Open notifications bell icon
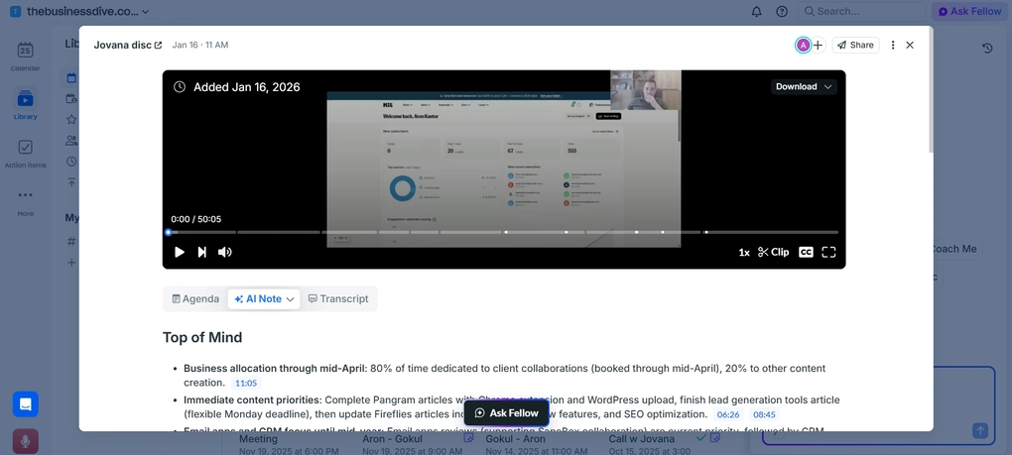The width and height of the screenshot is (1012, 455). coord(757,12)
